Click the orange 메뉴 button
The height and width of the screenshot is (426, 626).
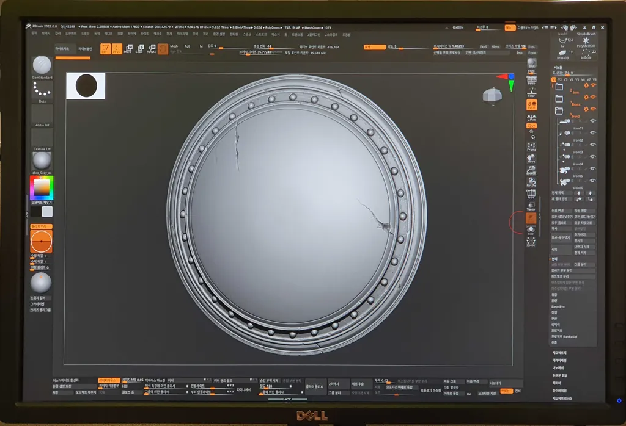(510, 28)
